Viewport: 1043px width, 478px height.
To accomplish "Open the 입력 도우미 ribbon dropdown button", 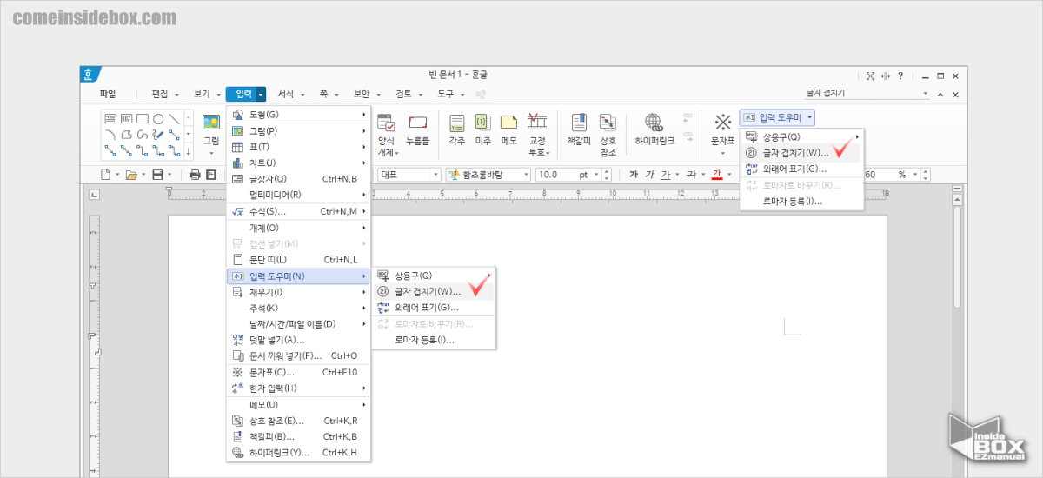I will tap(778, 117).
